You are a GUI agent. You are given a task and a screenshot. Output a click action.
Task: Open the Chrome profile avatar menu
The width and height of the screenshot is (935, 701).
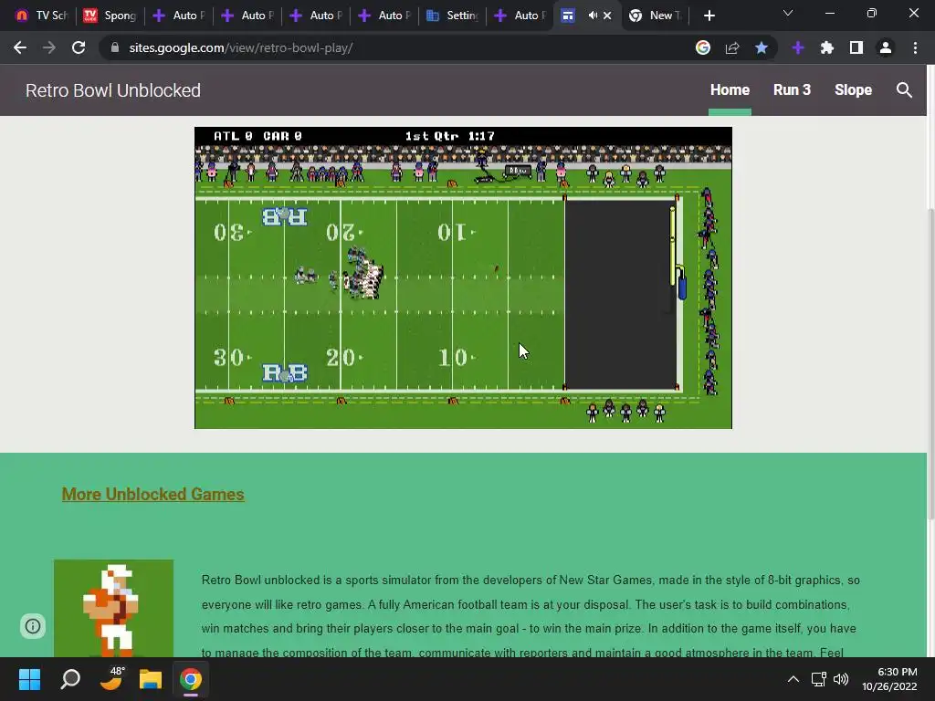click(x=886, y=47)
